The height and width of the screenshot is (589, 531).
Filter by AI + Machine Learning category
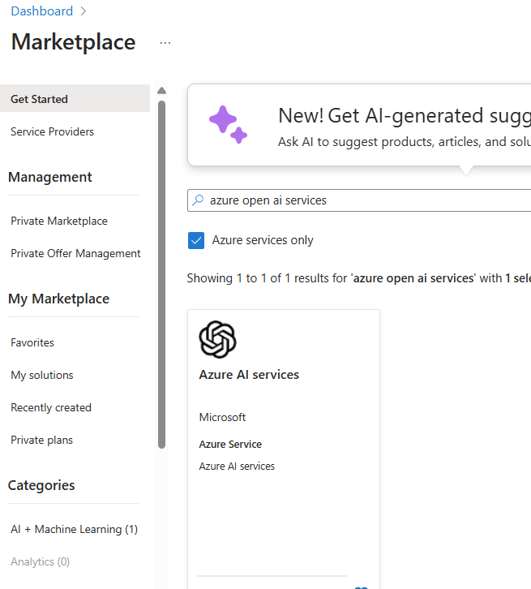click(x=74, y=529)
